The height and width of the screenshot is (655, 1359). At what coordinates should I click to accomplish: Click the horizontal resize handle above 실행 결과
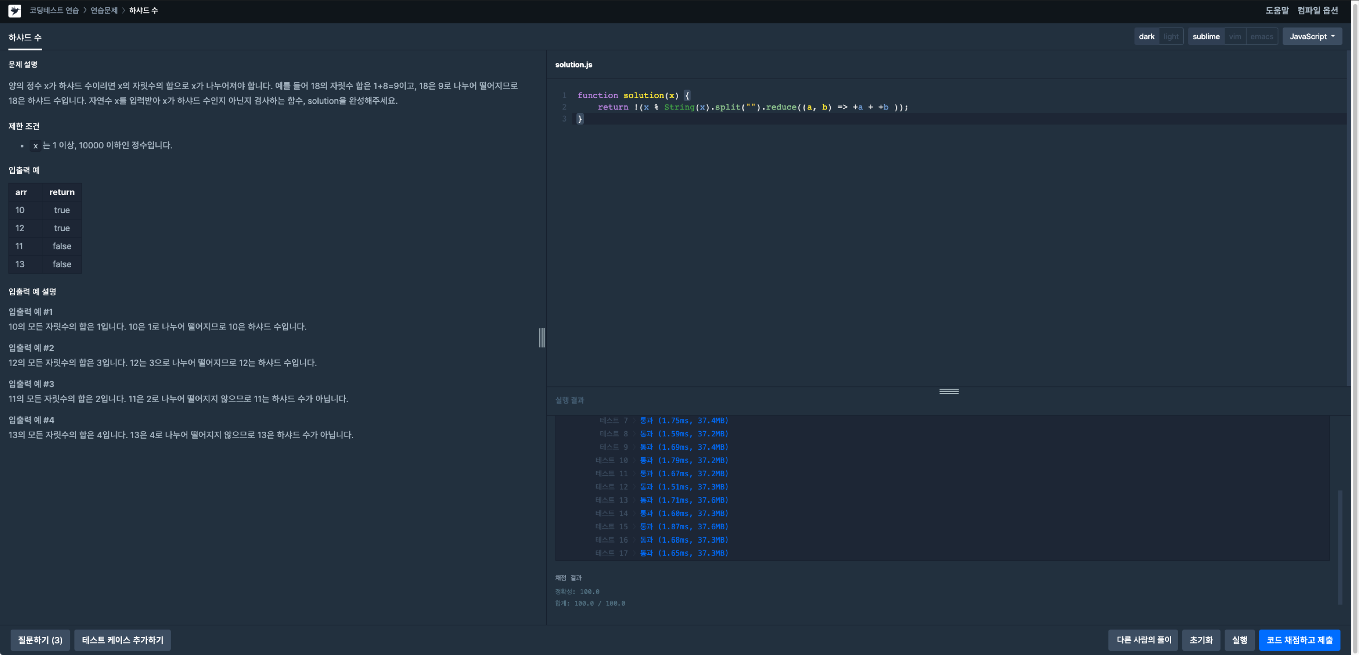click(949, 392)
